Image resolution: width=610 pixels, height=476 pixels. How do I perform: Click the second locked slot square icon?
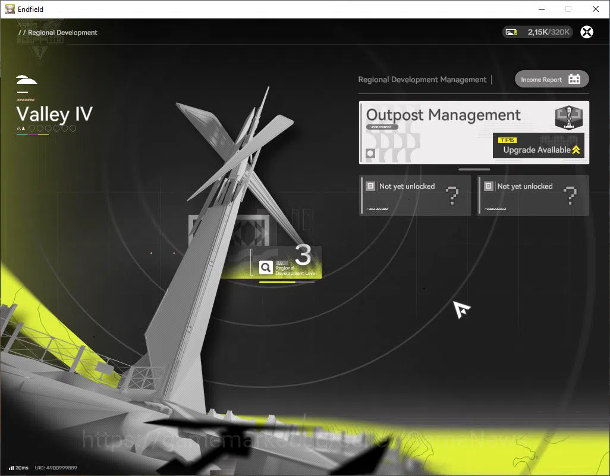[488, 186]
